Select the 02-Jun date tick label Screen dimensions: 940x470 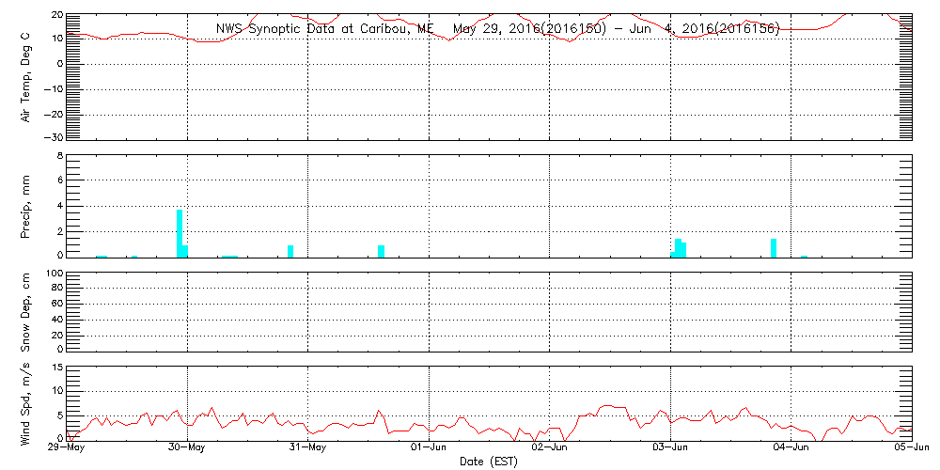pyautogui.click(x=550, y=448)
